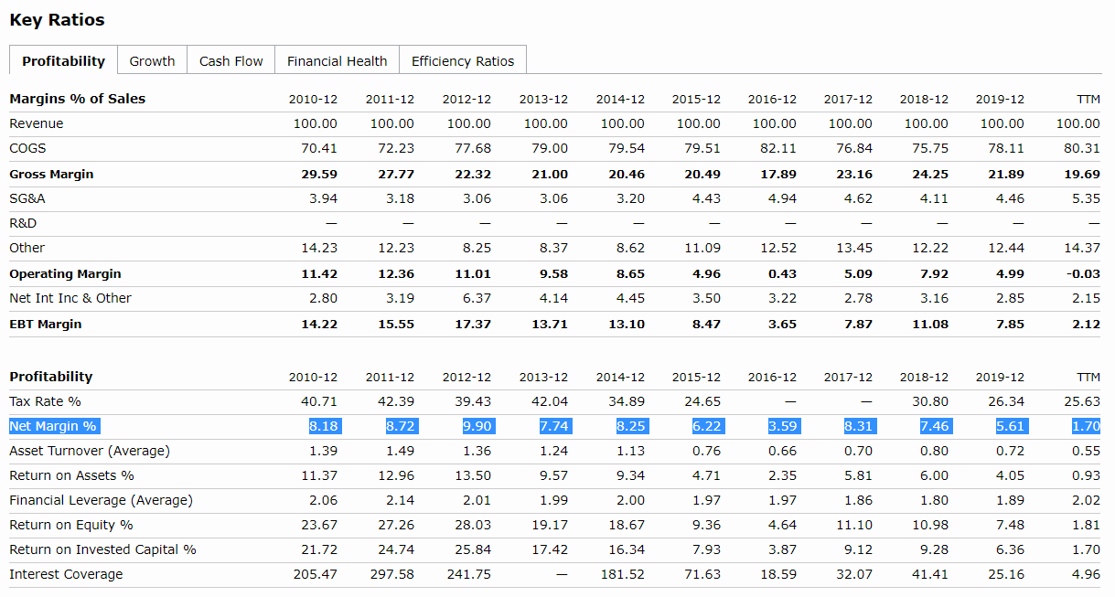Click the highlighted Net Margin % row label

[53, 426]
